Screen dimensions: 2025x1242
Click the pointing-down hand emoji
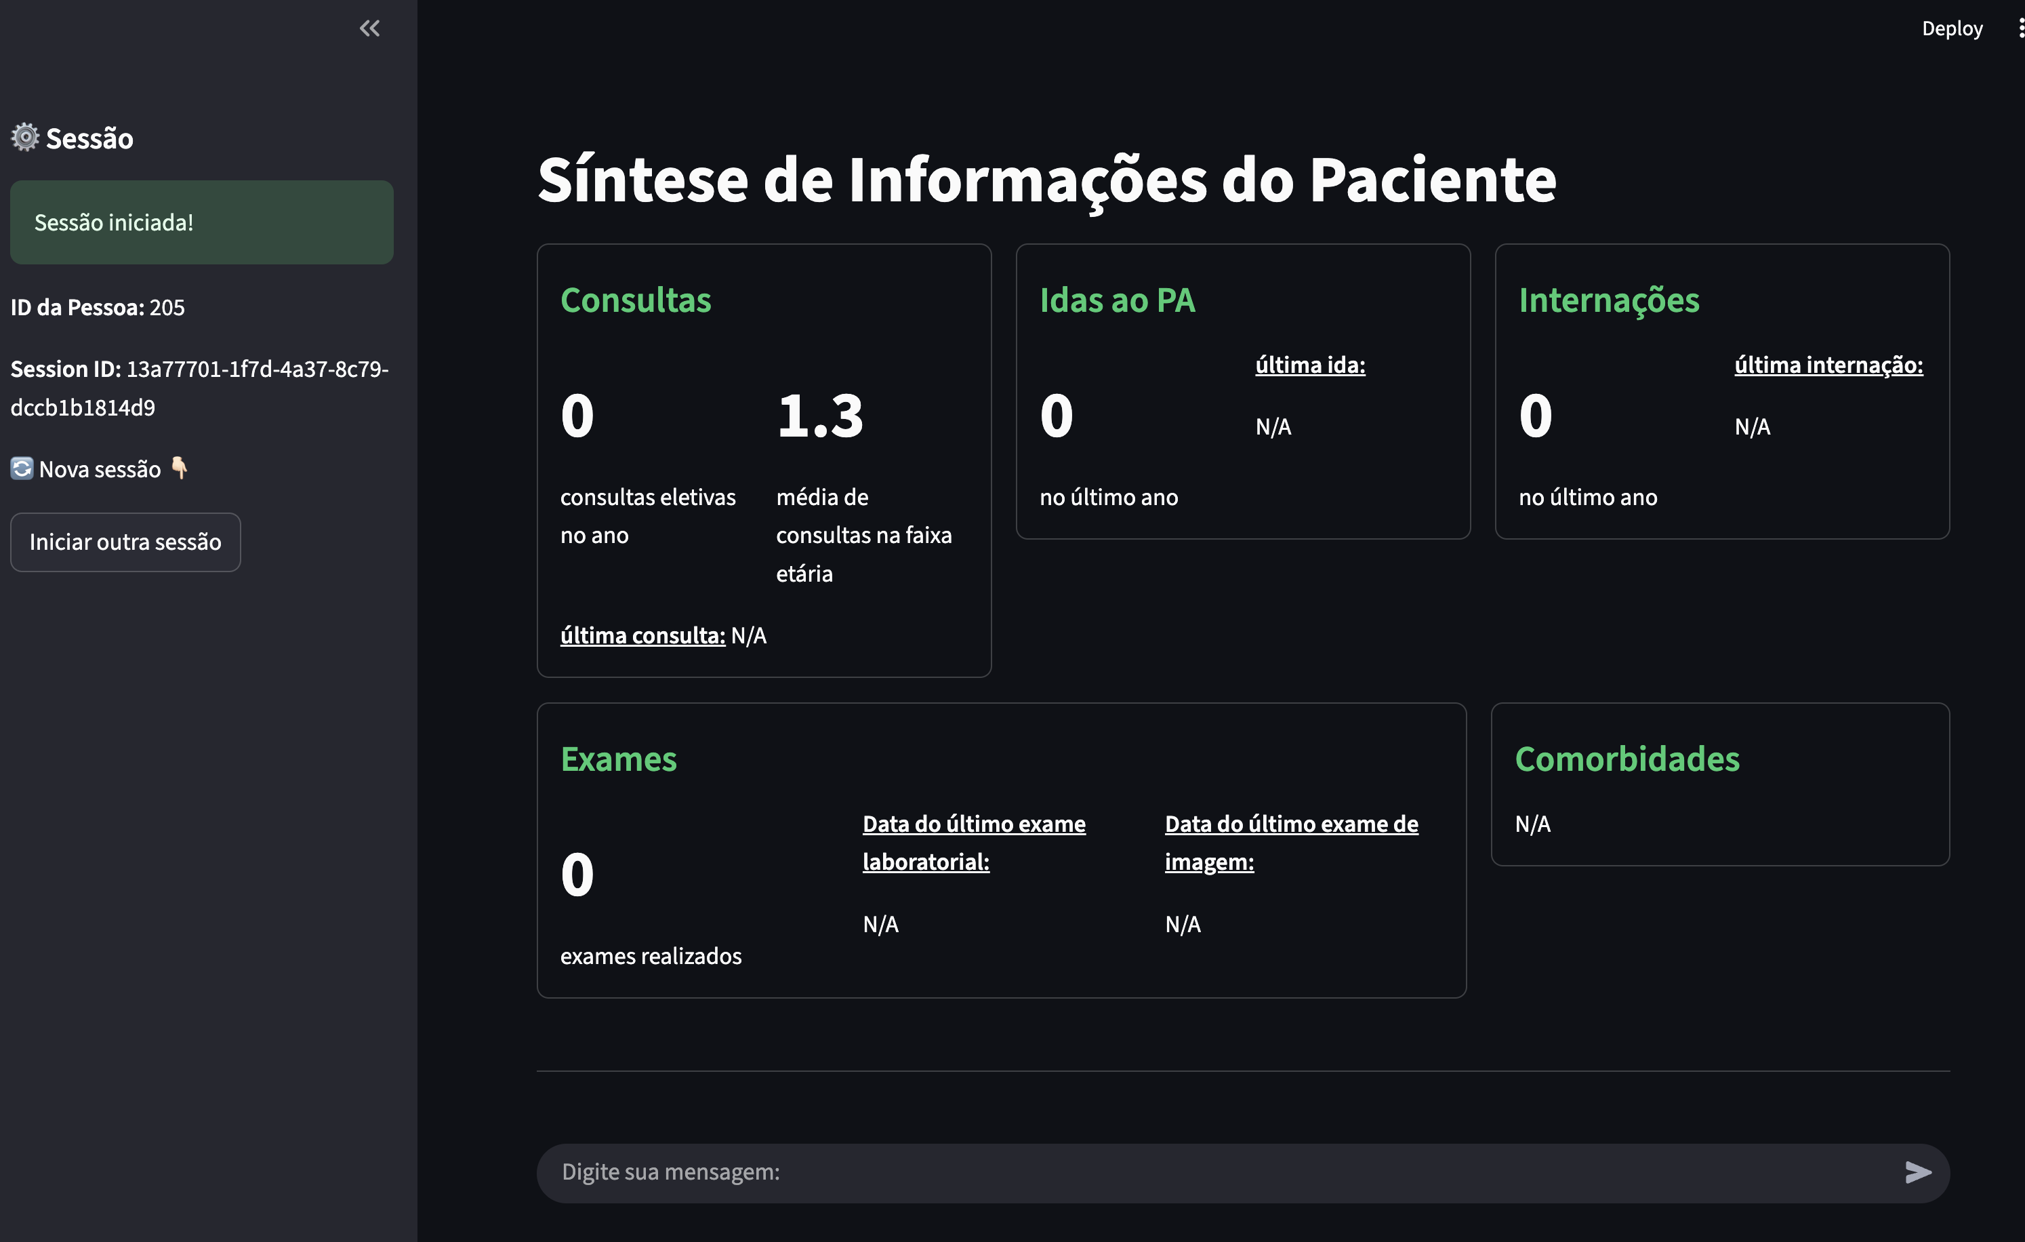179,468
